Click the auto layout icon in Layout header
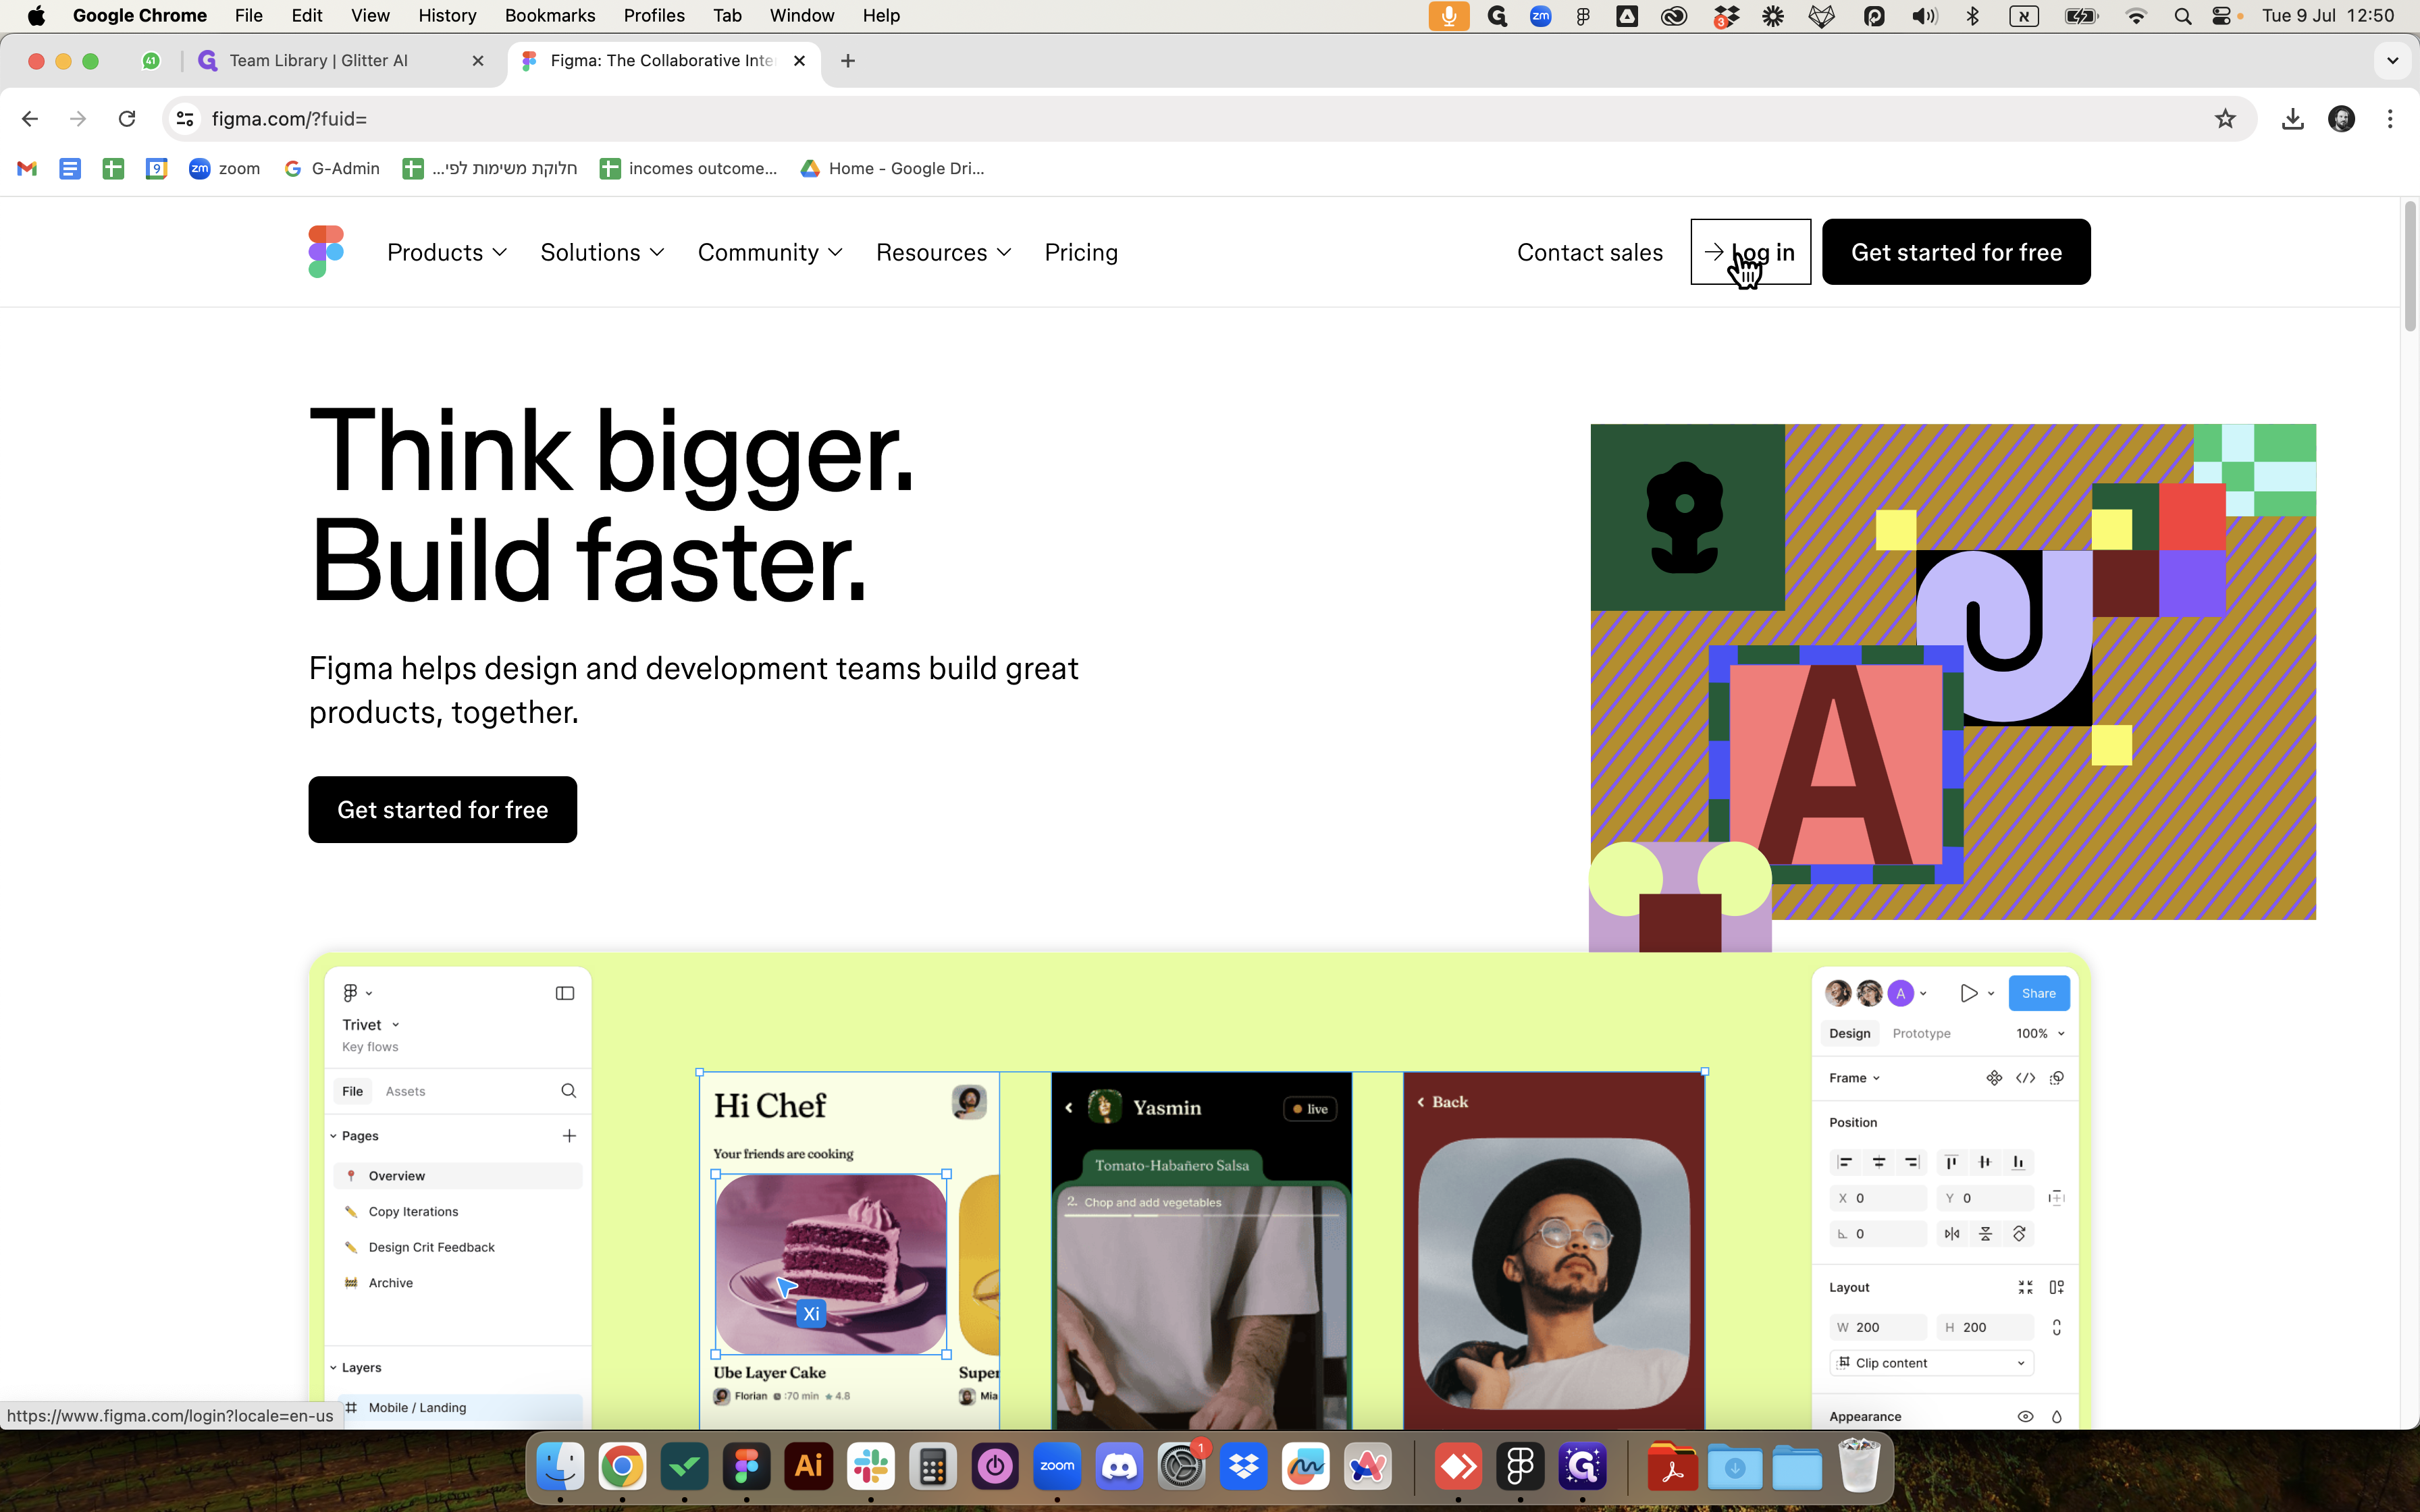The image size is (2420, 1512). pyautogui.click(x=2057, y=1288)
